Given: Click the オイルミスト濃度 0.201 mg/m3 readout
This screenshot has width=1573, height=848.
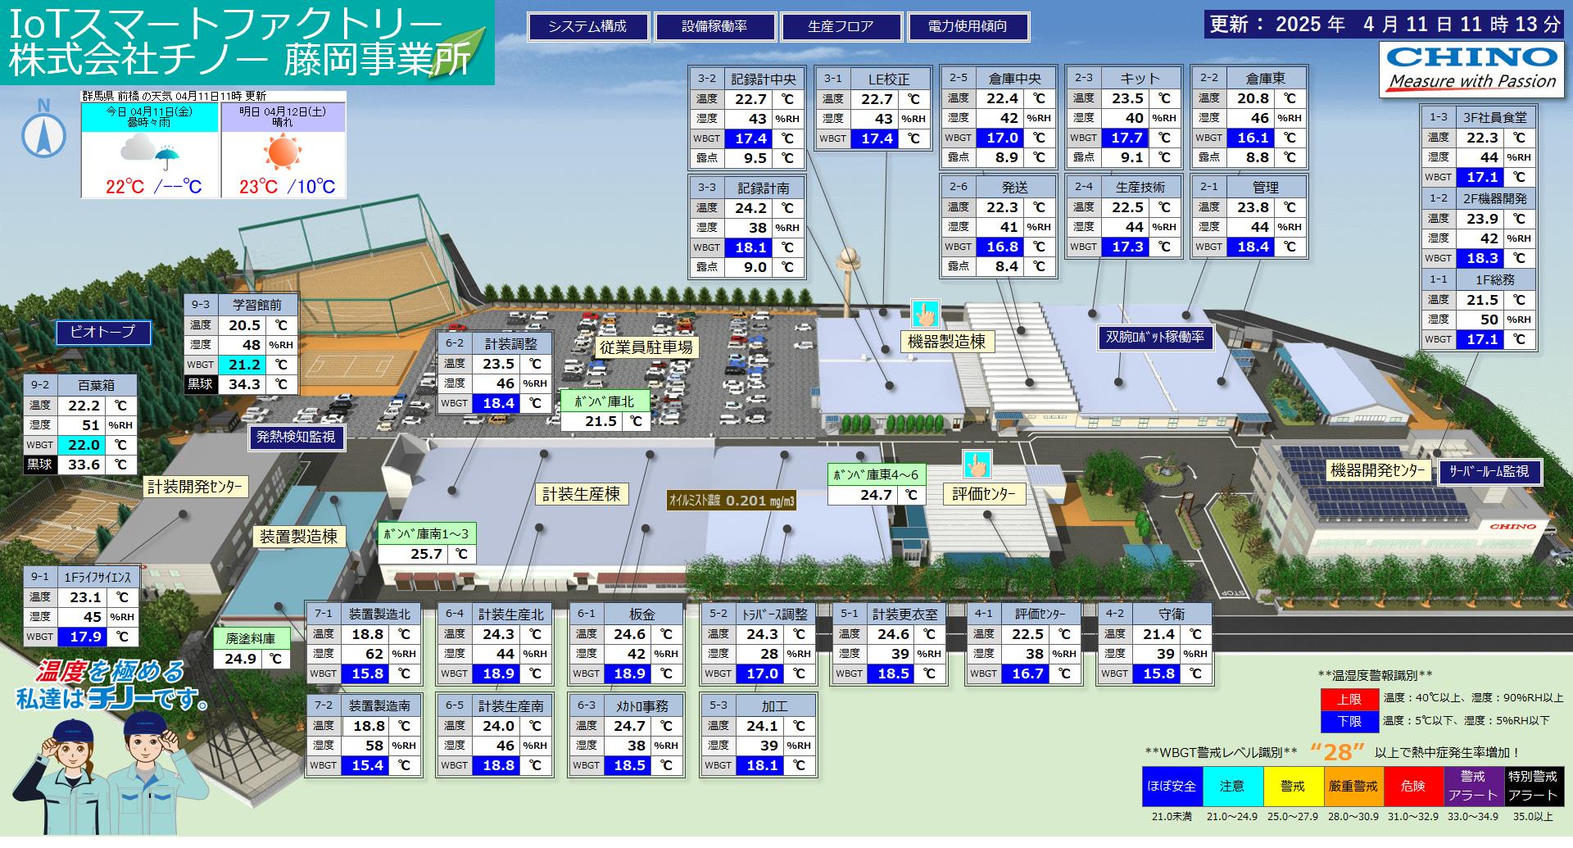Looking at the screenshot, I should [732, 501].
